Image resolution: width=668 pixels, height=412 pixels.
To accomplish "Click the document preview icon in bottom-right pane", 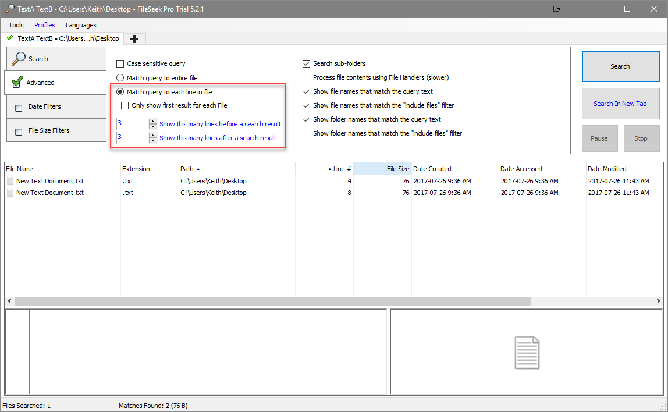I will 527,353.
